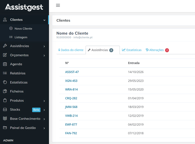
Task: Open Novo Cliente in the sidebar
Action: 23,29
